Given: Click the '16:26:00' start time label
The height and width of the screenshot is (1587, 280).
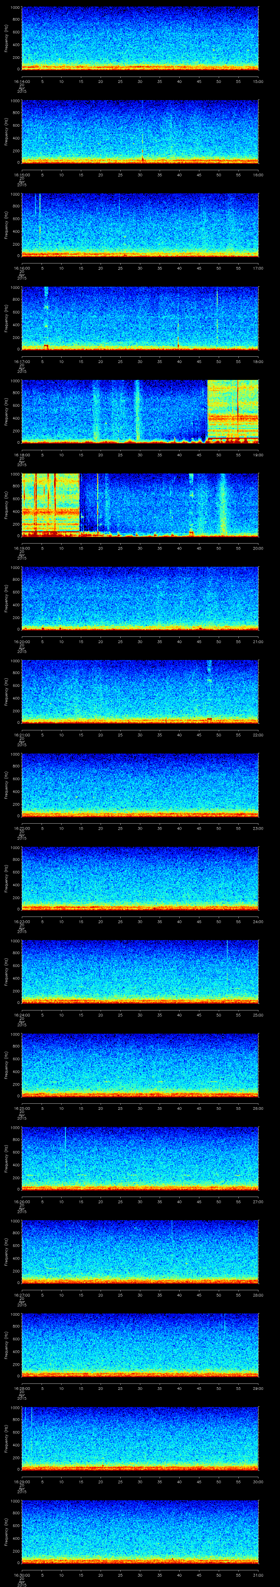Looking at the screenshot, I should pyautogui.click(x=22, y=1201).
